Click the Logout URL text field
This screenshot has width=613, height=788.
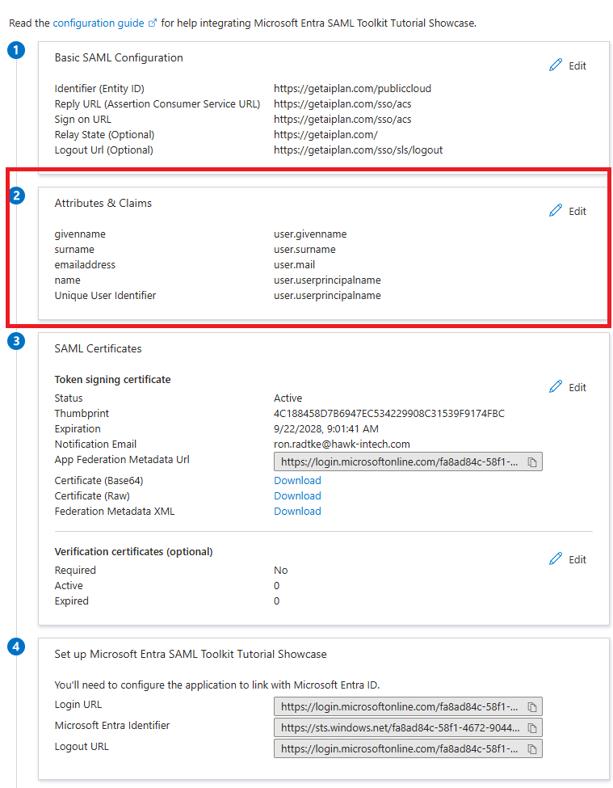click(399, 749)
